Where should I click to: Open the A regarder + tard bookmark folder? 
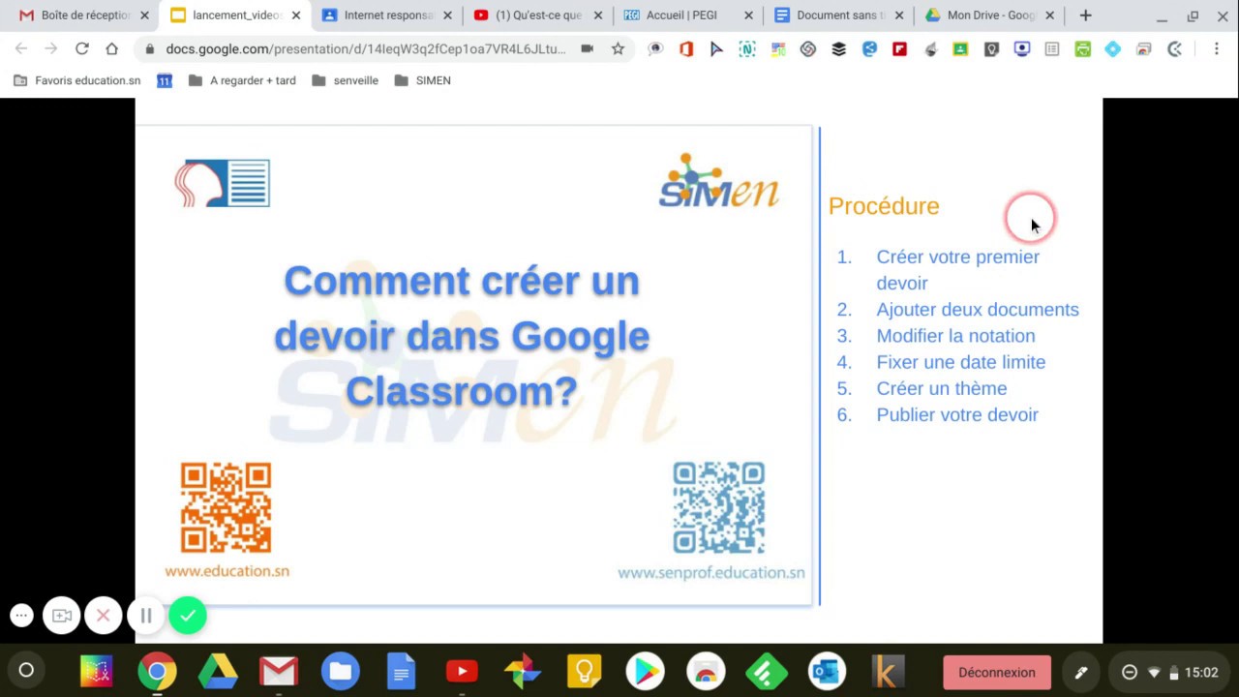pyautogui.click(x=242, y=80)
